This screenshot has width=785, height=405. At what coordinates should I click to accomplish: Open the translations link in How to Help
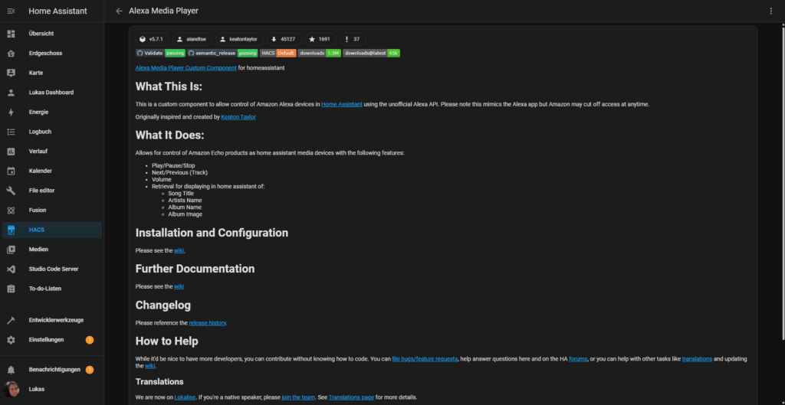coord(697,359)
